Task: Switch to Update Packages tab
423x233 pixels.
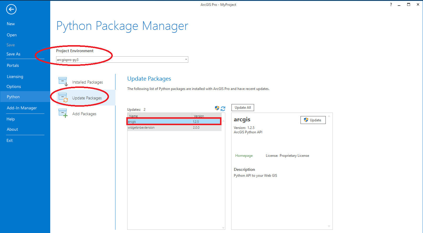Action: point(86,98)
